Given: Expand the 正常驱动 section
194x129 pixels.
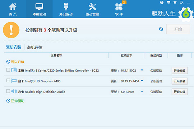Looking at the screenshot, I should tap(8, 101).
